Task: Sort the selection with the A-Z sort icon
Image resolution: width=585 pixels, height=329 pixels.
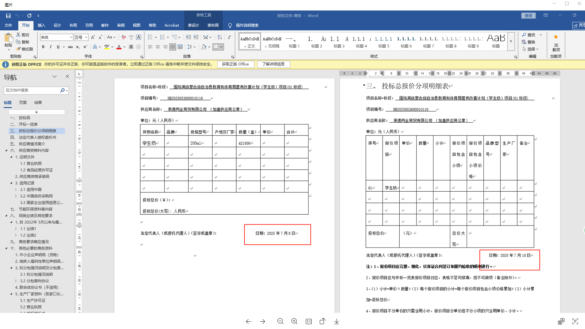Action: (x=220, y=37)
